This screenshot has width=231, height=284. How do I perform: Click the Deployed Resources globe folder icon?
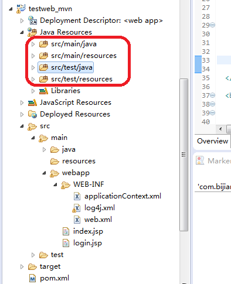pos(32,114)
